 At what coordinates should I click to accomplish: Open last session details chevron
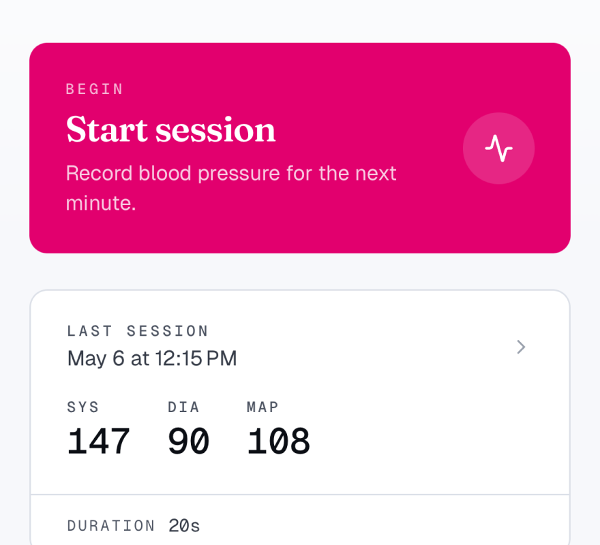coord(521,347)
